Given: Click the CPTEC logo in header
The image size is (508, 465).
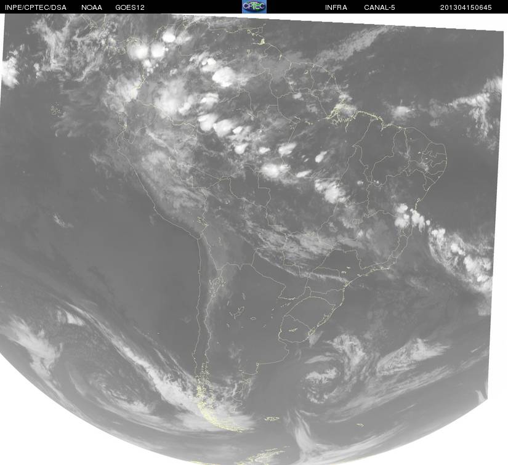Looking at the screenshot, I should 254,7.
